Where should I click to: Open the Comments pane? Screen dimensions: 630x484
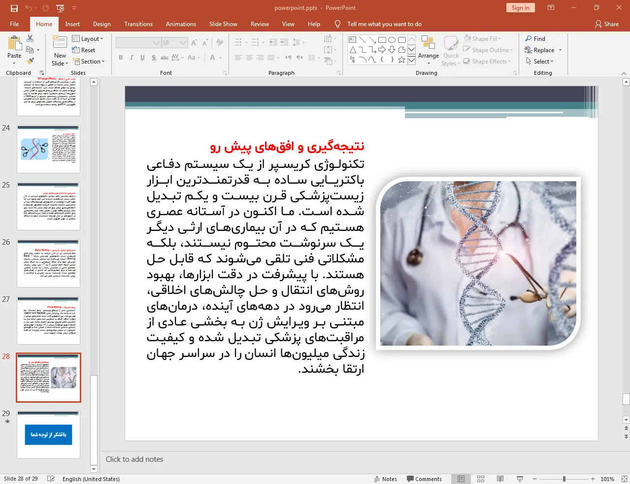coord(424,479)
